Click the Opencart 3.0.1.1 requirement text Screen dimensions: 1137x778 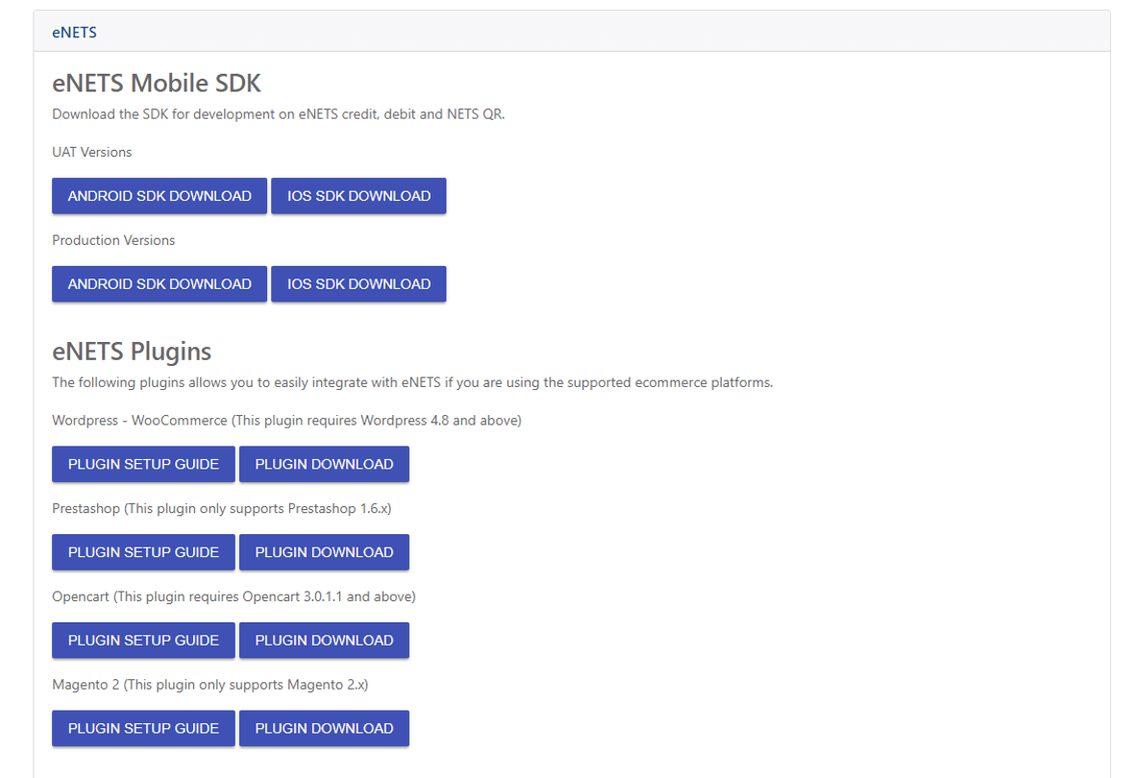[235, 596]
